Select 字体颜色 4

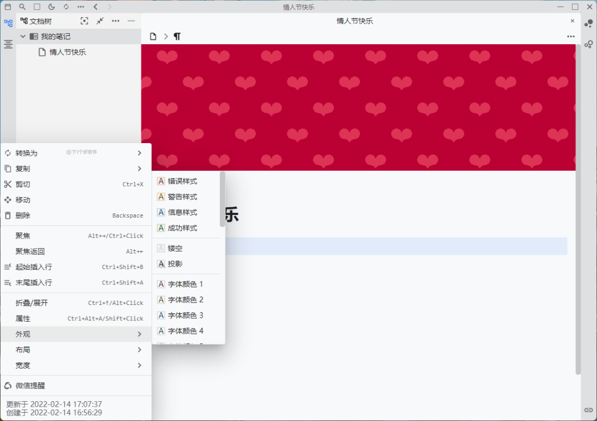186,331
